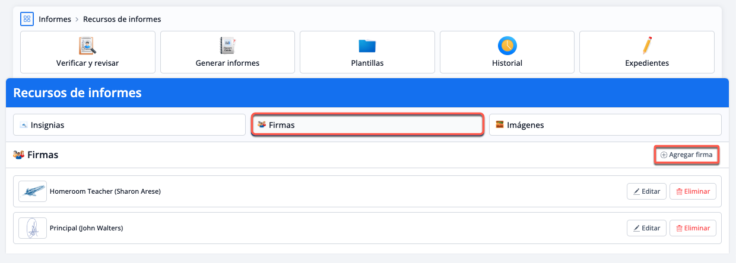Open the Generar informes notebook icon
Image resolution: width=736 pixels, height=263 pixels.
(x=227, y=46)
